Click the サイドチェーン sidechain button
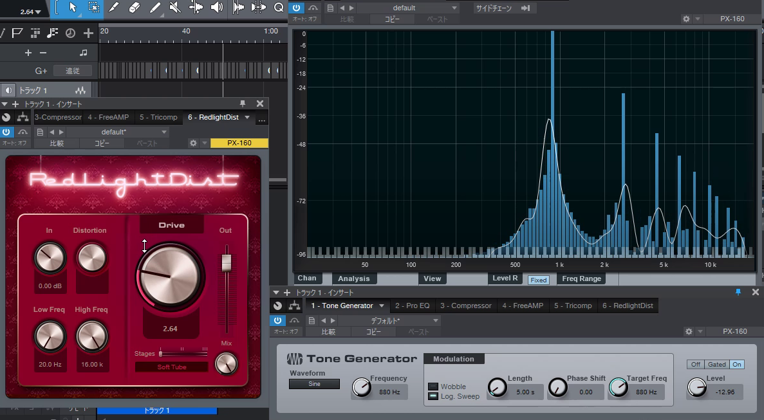 pos(494,8)
